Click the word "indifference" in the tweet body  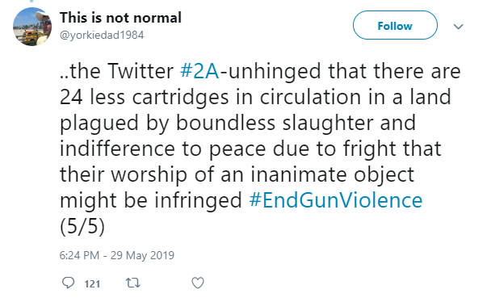click(x=117, y=149)
